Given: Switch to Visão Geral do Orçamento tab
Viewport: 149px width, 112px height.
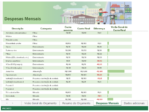Looking at the screenshot, I should pos(40,103).
